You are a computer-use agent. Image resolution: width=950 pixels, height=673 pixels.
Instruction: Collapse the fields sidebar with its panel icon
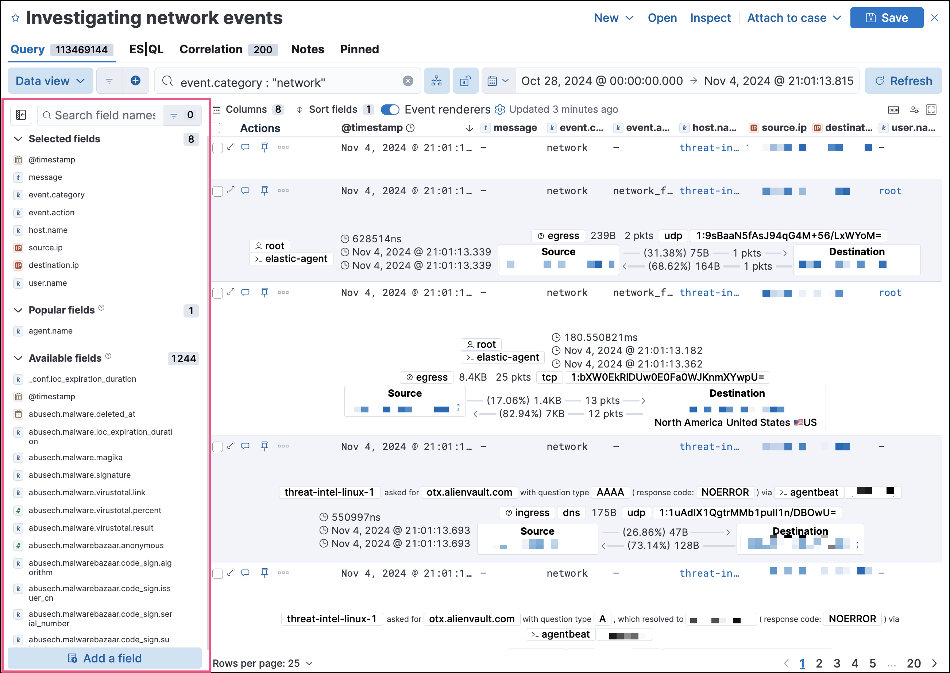click(x=21, y=115)
